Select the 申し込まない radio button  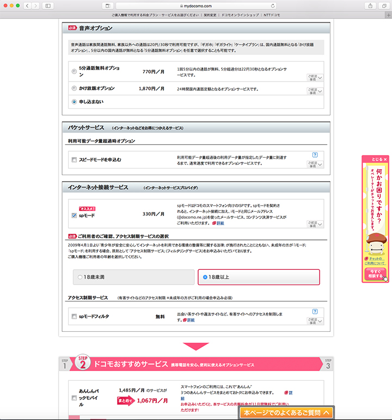click(74, 102)
